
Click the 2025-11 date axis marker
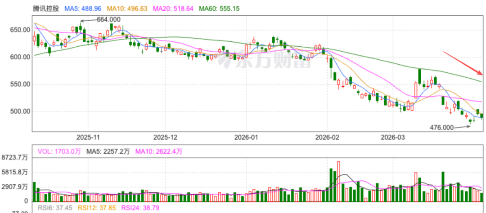(88, 137)
